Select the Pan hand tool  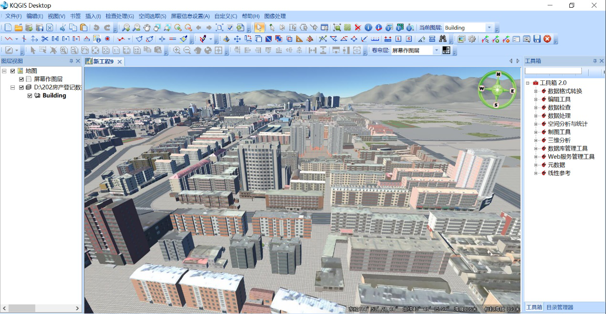[x=147, y=28]
